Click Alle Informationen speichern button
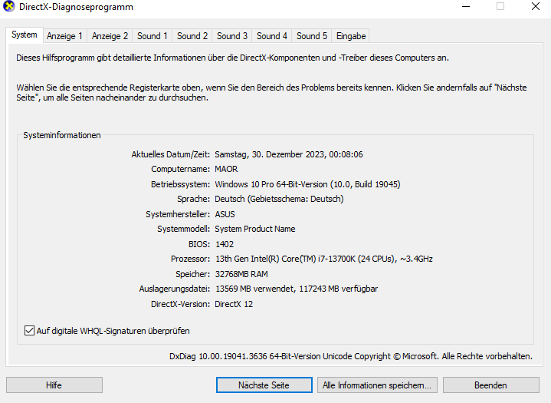 (x=377, y=385)
